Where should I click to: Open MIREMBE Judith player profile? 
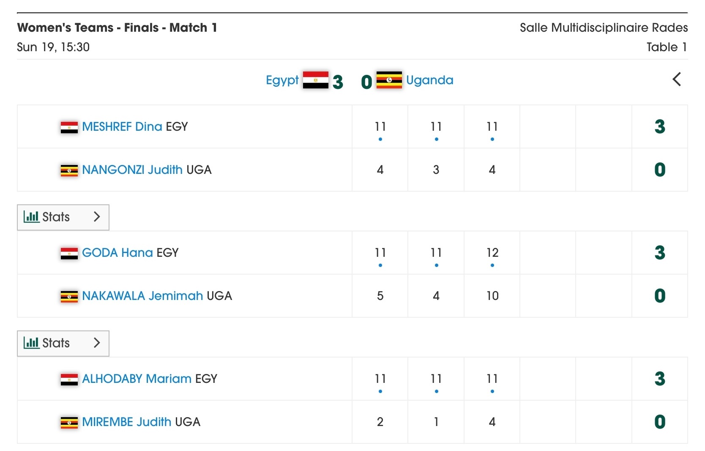pyautogui.click(x=126, y=422)
